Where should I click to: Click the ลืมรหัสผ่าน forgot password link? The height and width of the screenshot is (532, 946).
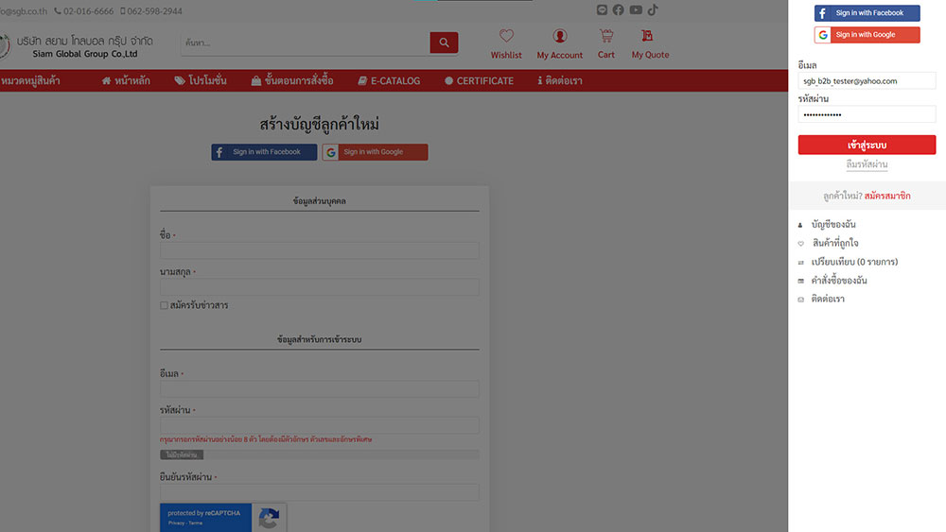(867, 164)
